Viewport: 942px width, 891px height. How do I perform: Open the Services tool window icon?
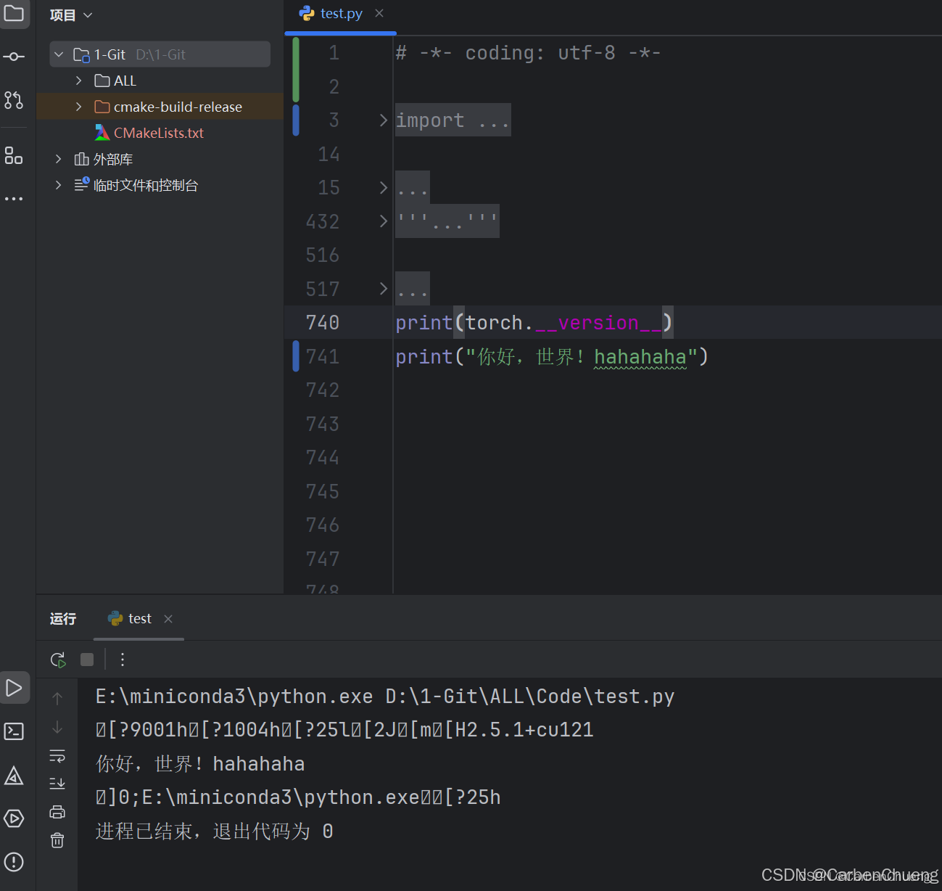pyautogui.click(x=14, y=818)
